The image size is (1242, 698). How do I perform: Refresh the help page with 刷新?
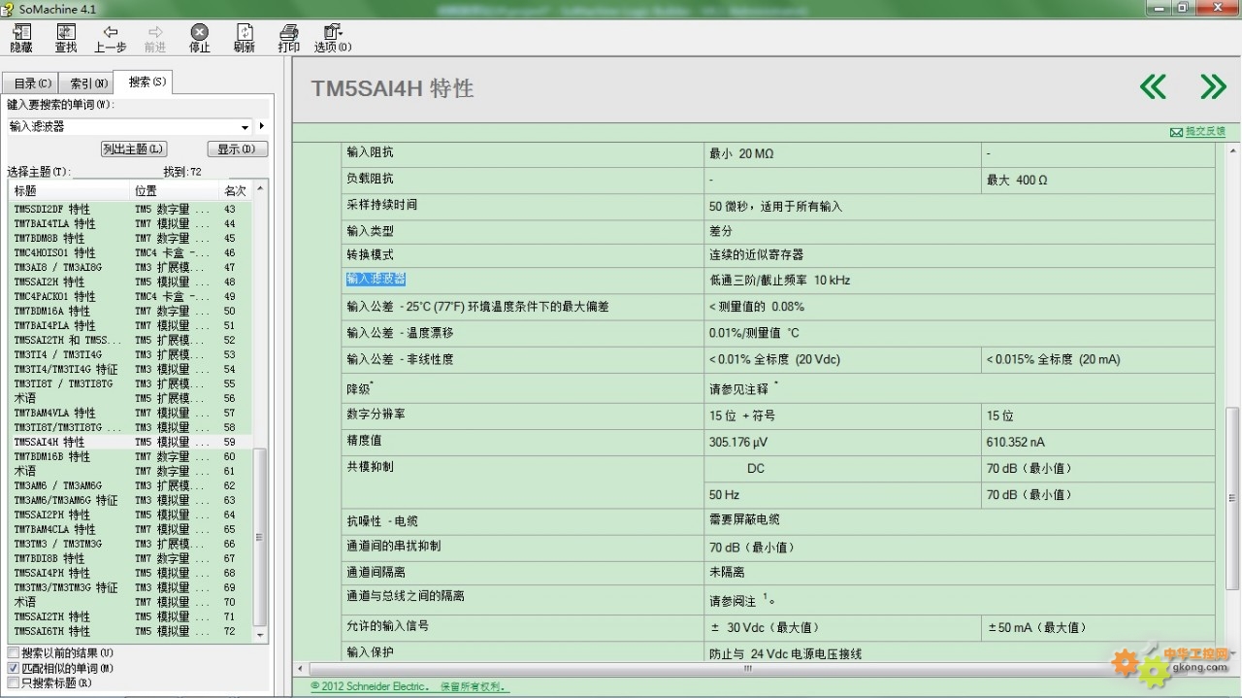coord(245,39)
